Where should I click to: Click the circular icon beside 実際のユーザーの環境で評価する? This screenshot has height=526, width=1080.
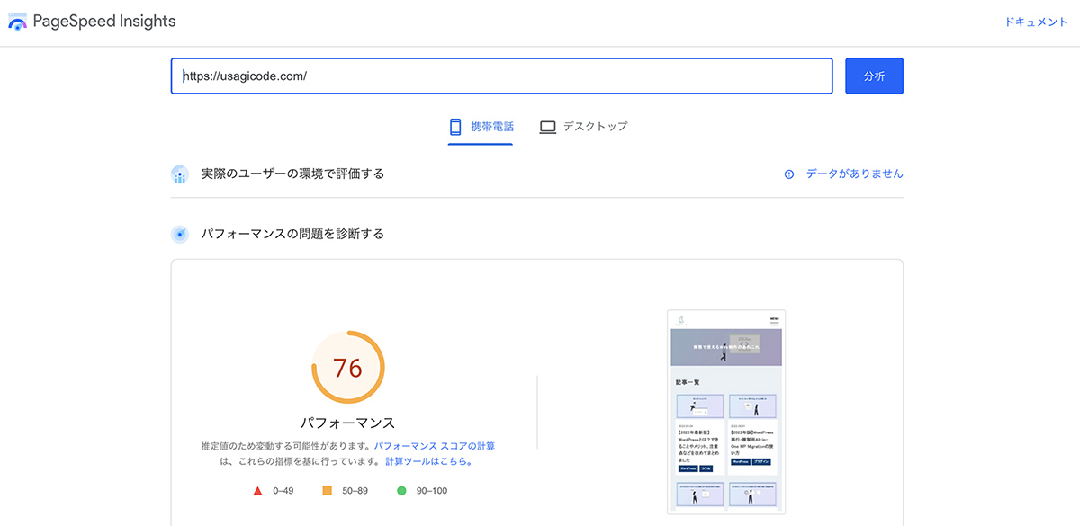179,174
